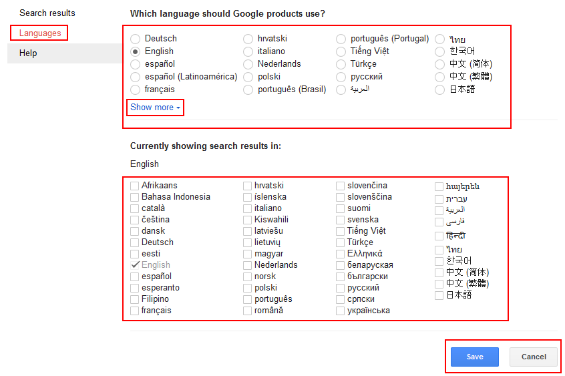Select 日本語 radio button for products language
Viewport: 565px width, 376px height.
439,89
